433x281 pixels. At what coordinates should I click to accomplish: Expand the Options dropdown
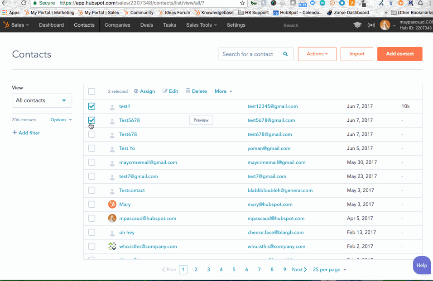(x=61, y=119)
